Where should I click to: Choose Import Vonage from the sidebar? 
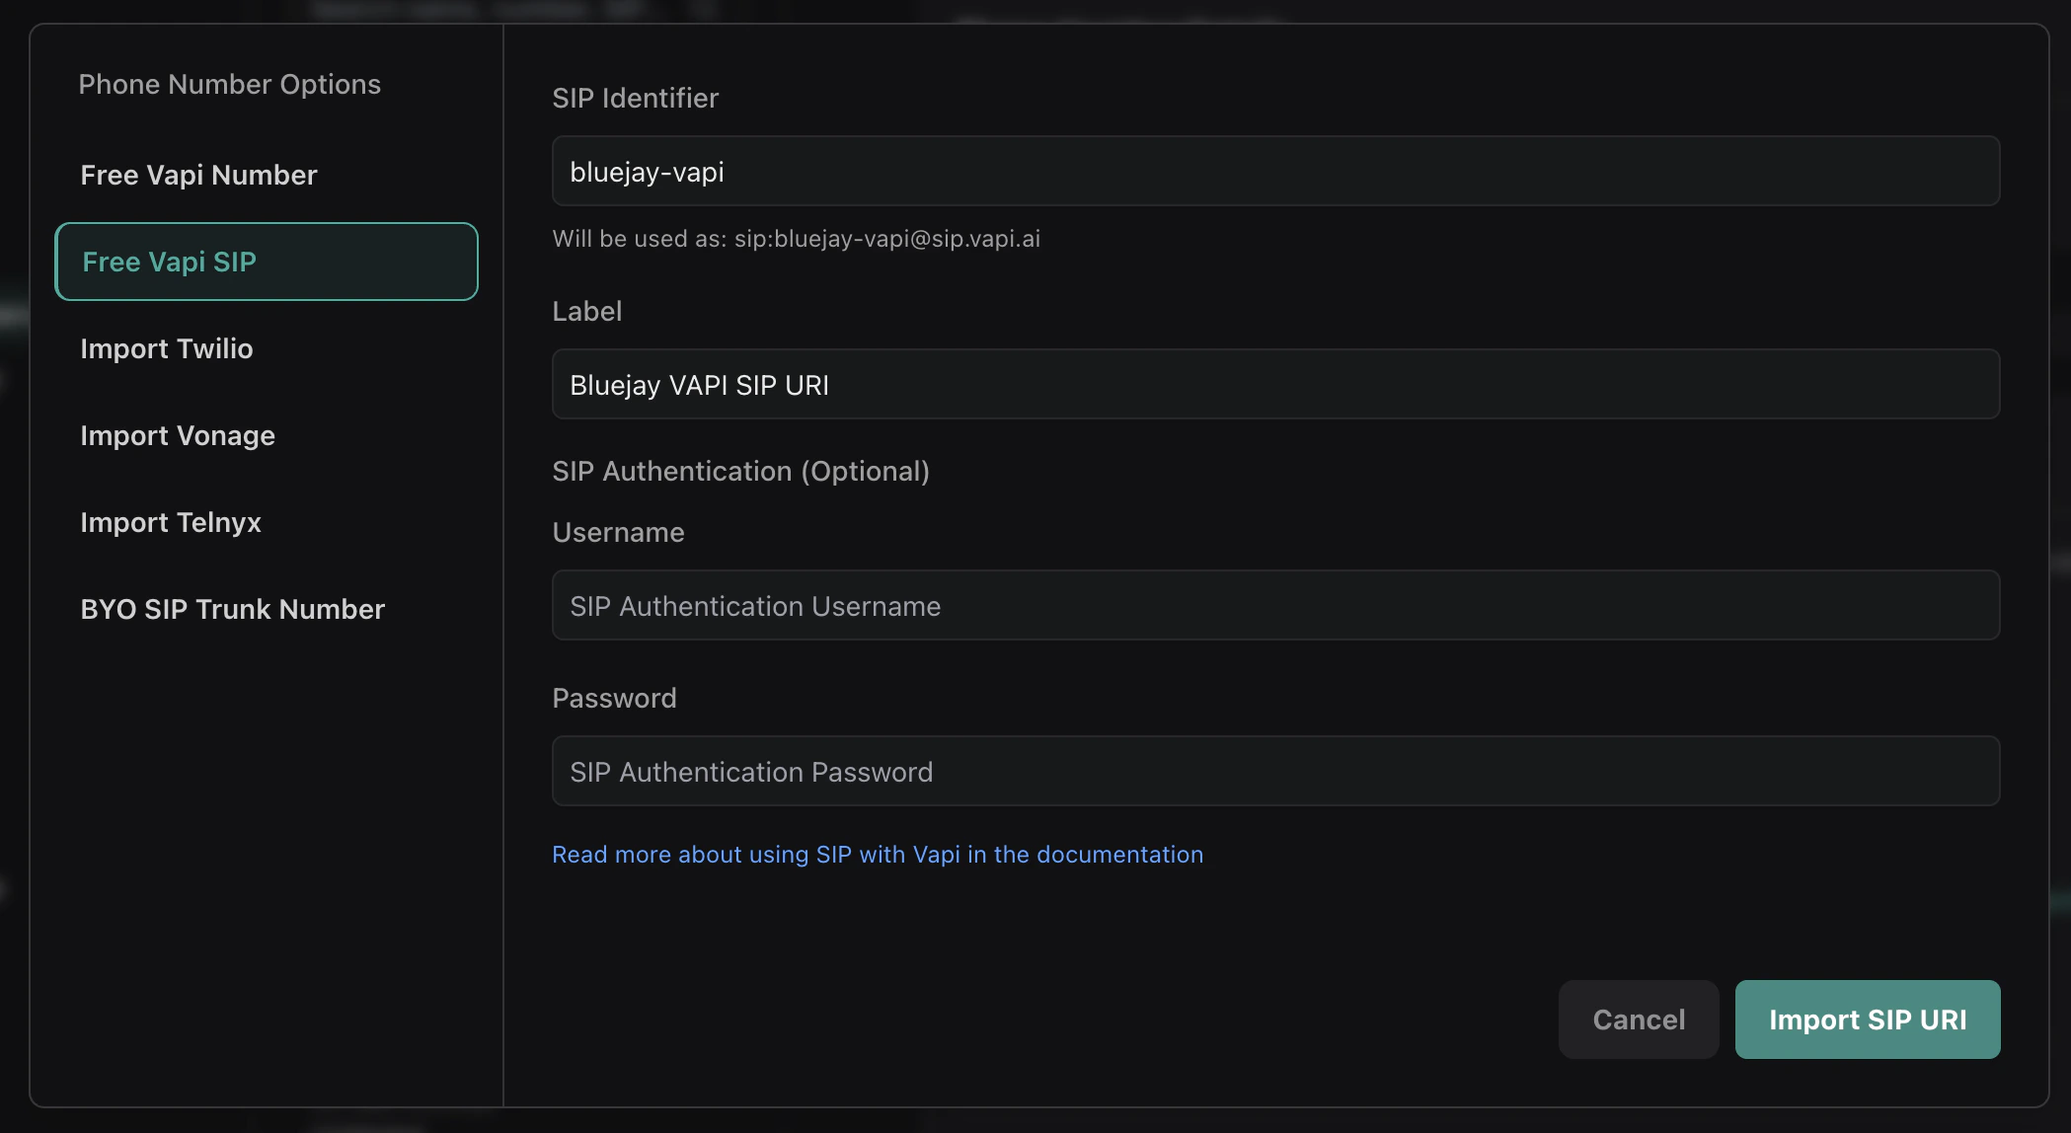pos(178,435)
